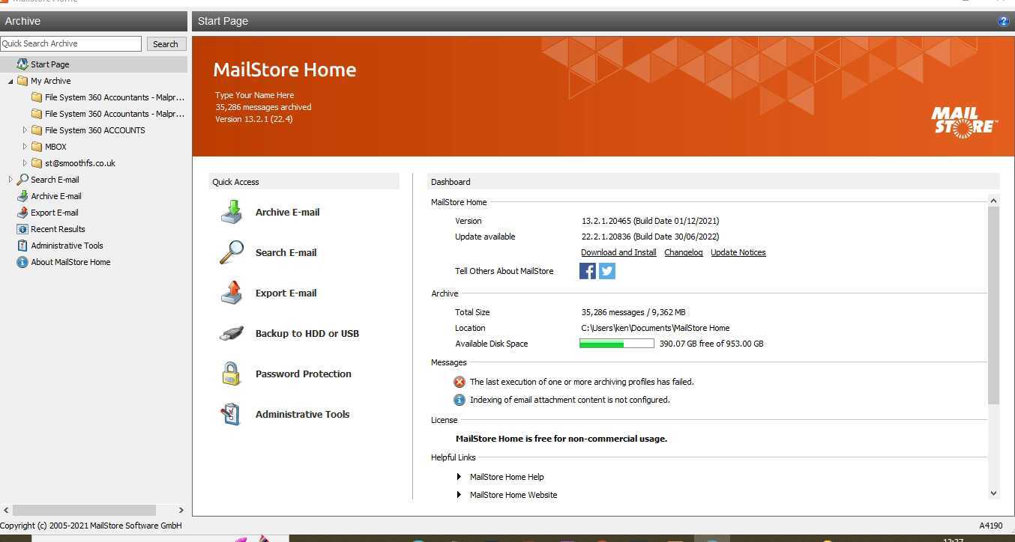Image resolution: width=1015 pixels, height=542 pixels.
Task: Click the help question mark icon
Action: 1003,21
